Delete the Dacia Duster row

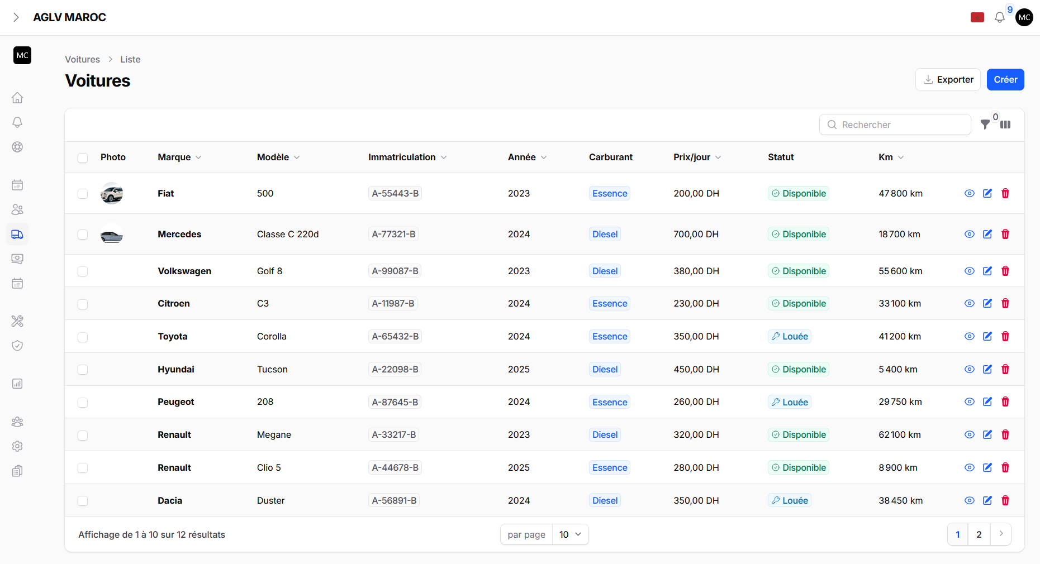click(1005, 500)
